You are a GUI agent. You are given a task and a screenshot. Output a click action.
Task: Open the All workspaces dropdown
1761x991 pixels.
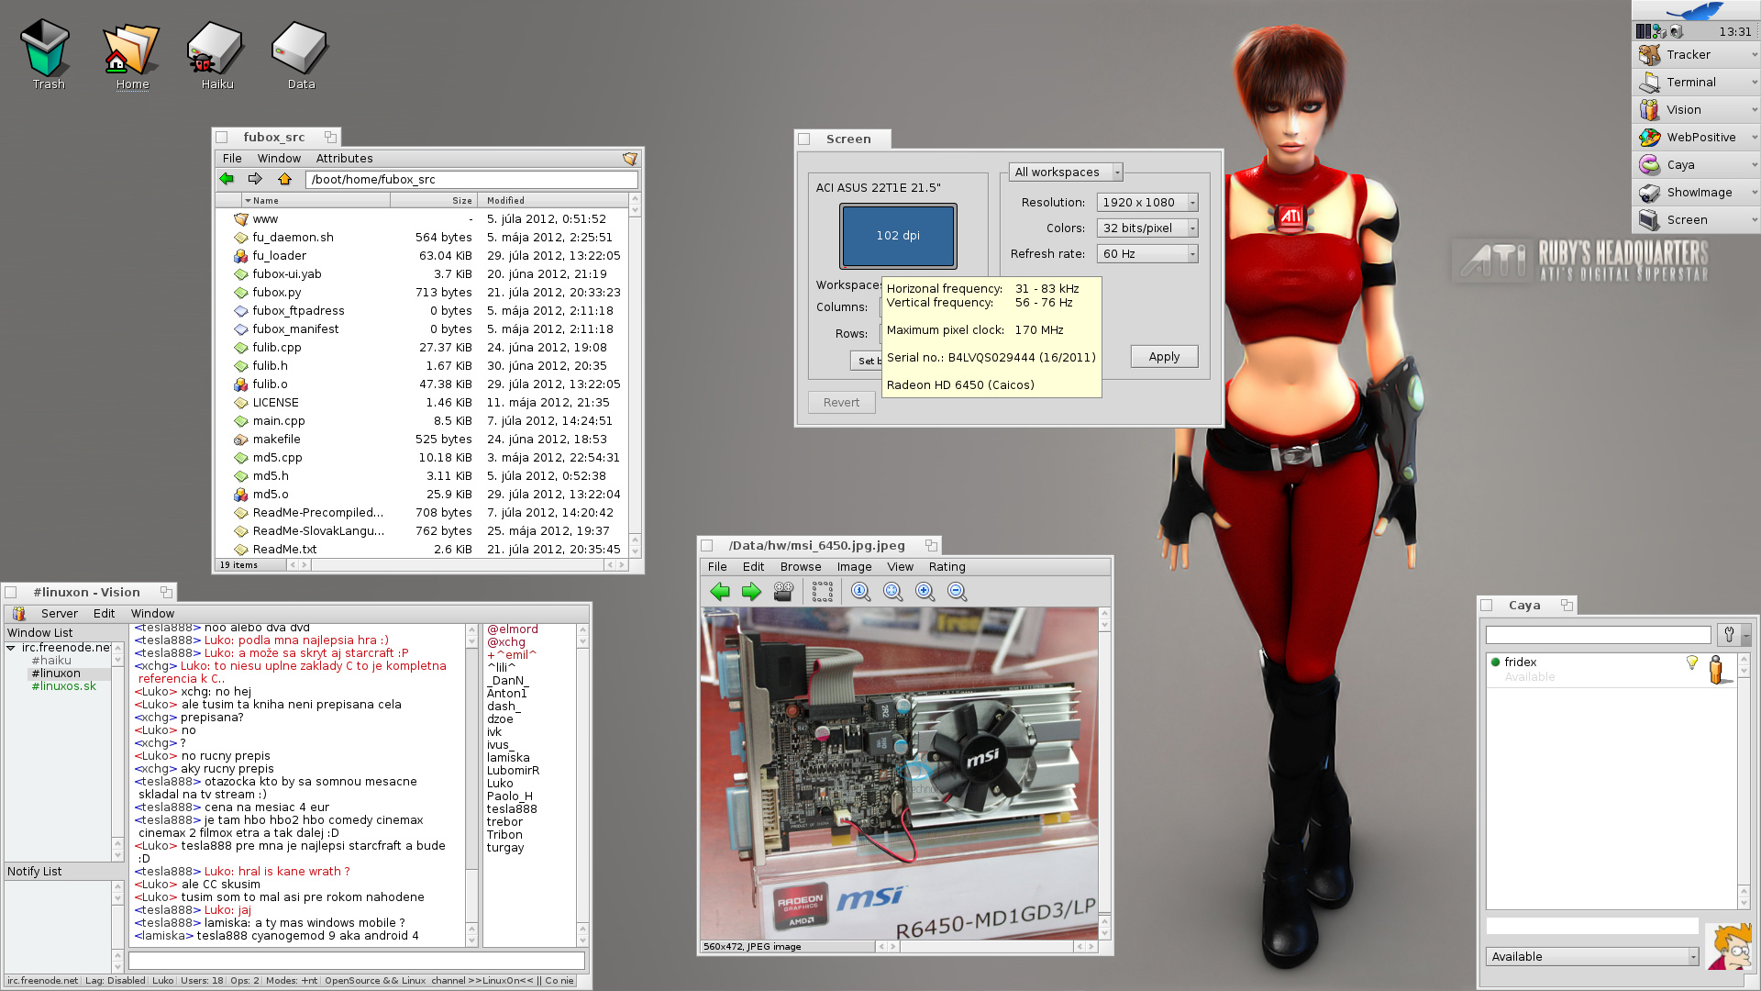point(1065,173)
